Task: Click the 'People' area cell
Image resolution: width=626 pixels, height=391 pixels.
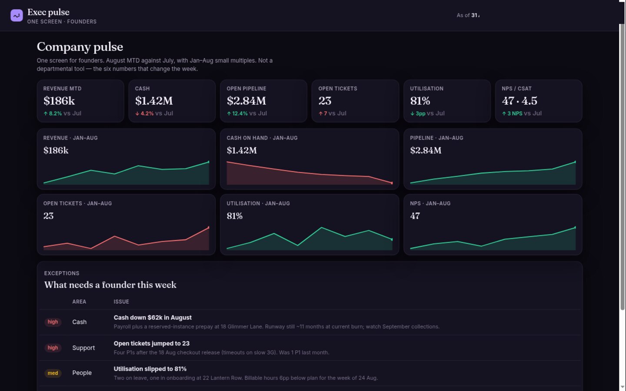Action: [x=82, y=373]
